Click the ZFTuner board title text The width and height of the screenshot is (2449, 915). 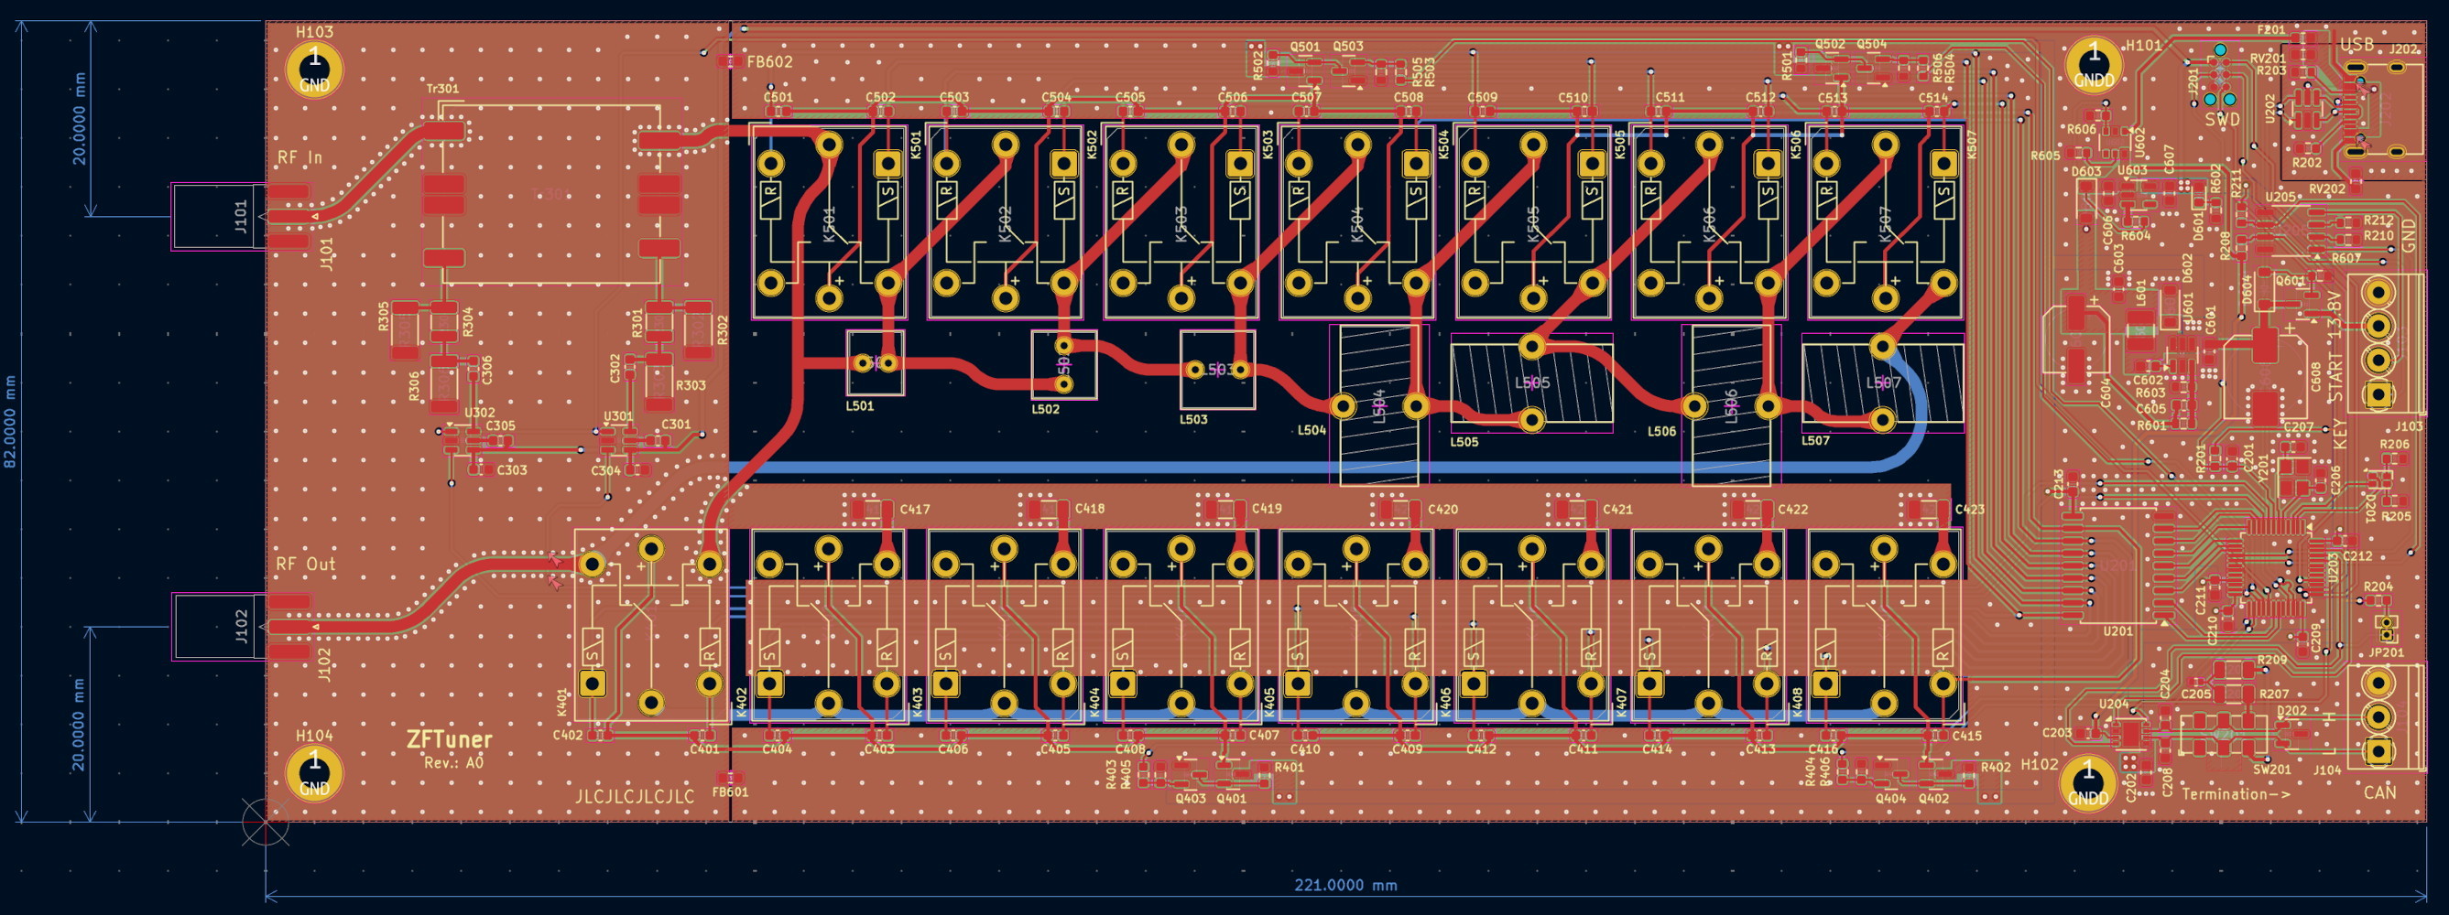[450, 739]
